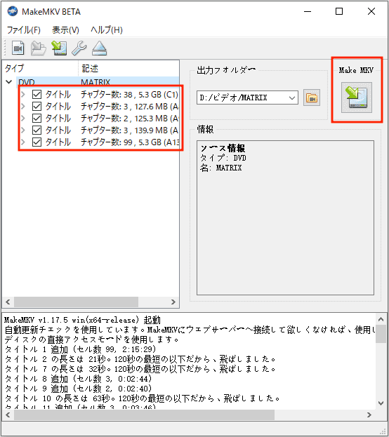
Task: Uncheck the 99-chapter title checkbox
Action: [x=37, y=142]
